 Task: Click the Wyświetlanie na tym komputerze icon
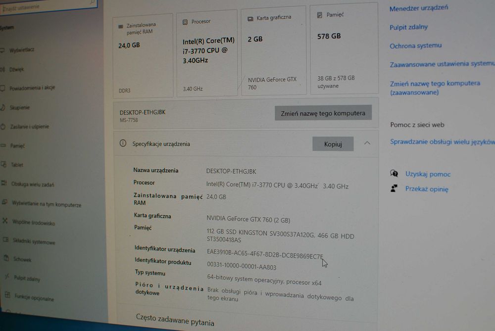5,202
